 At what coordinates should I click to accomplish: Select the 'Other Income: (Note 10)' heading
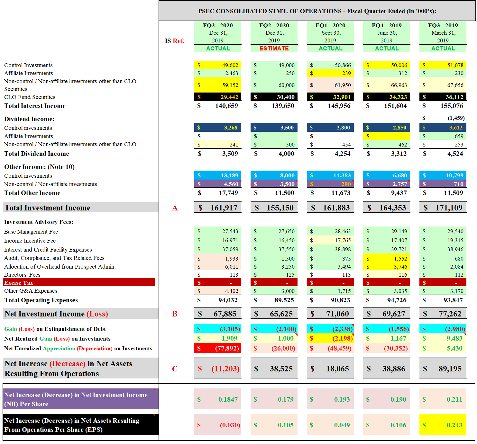click(39, 167)
